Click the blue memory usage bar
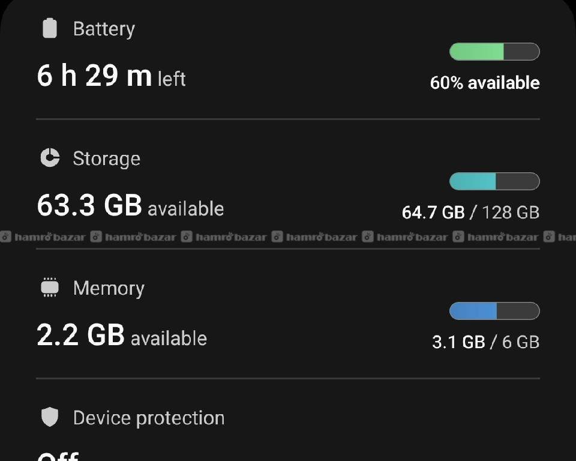The height and width of the screenshot is (461, 576). (494, 311)
